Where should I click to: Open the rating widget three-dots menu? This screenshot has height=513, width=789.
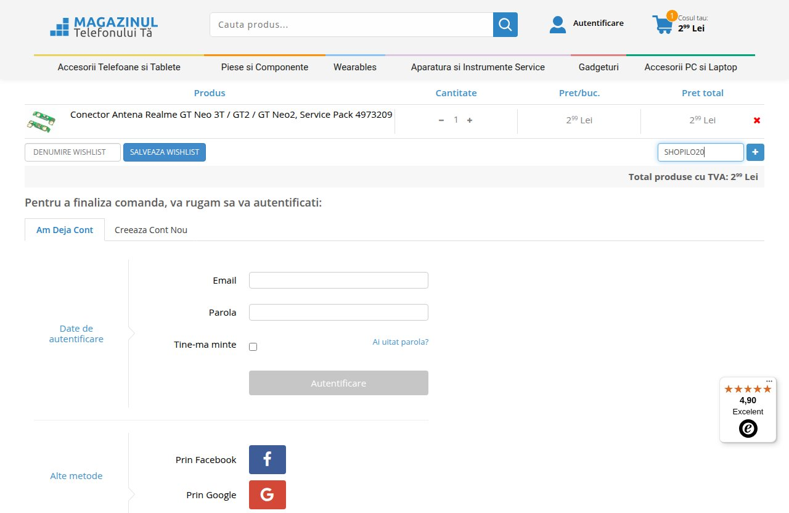tap(769, 381)
